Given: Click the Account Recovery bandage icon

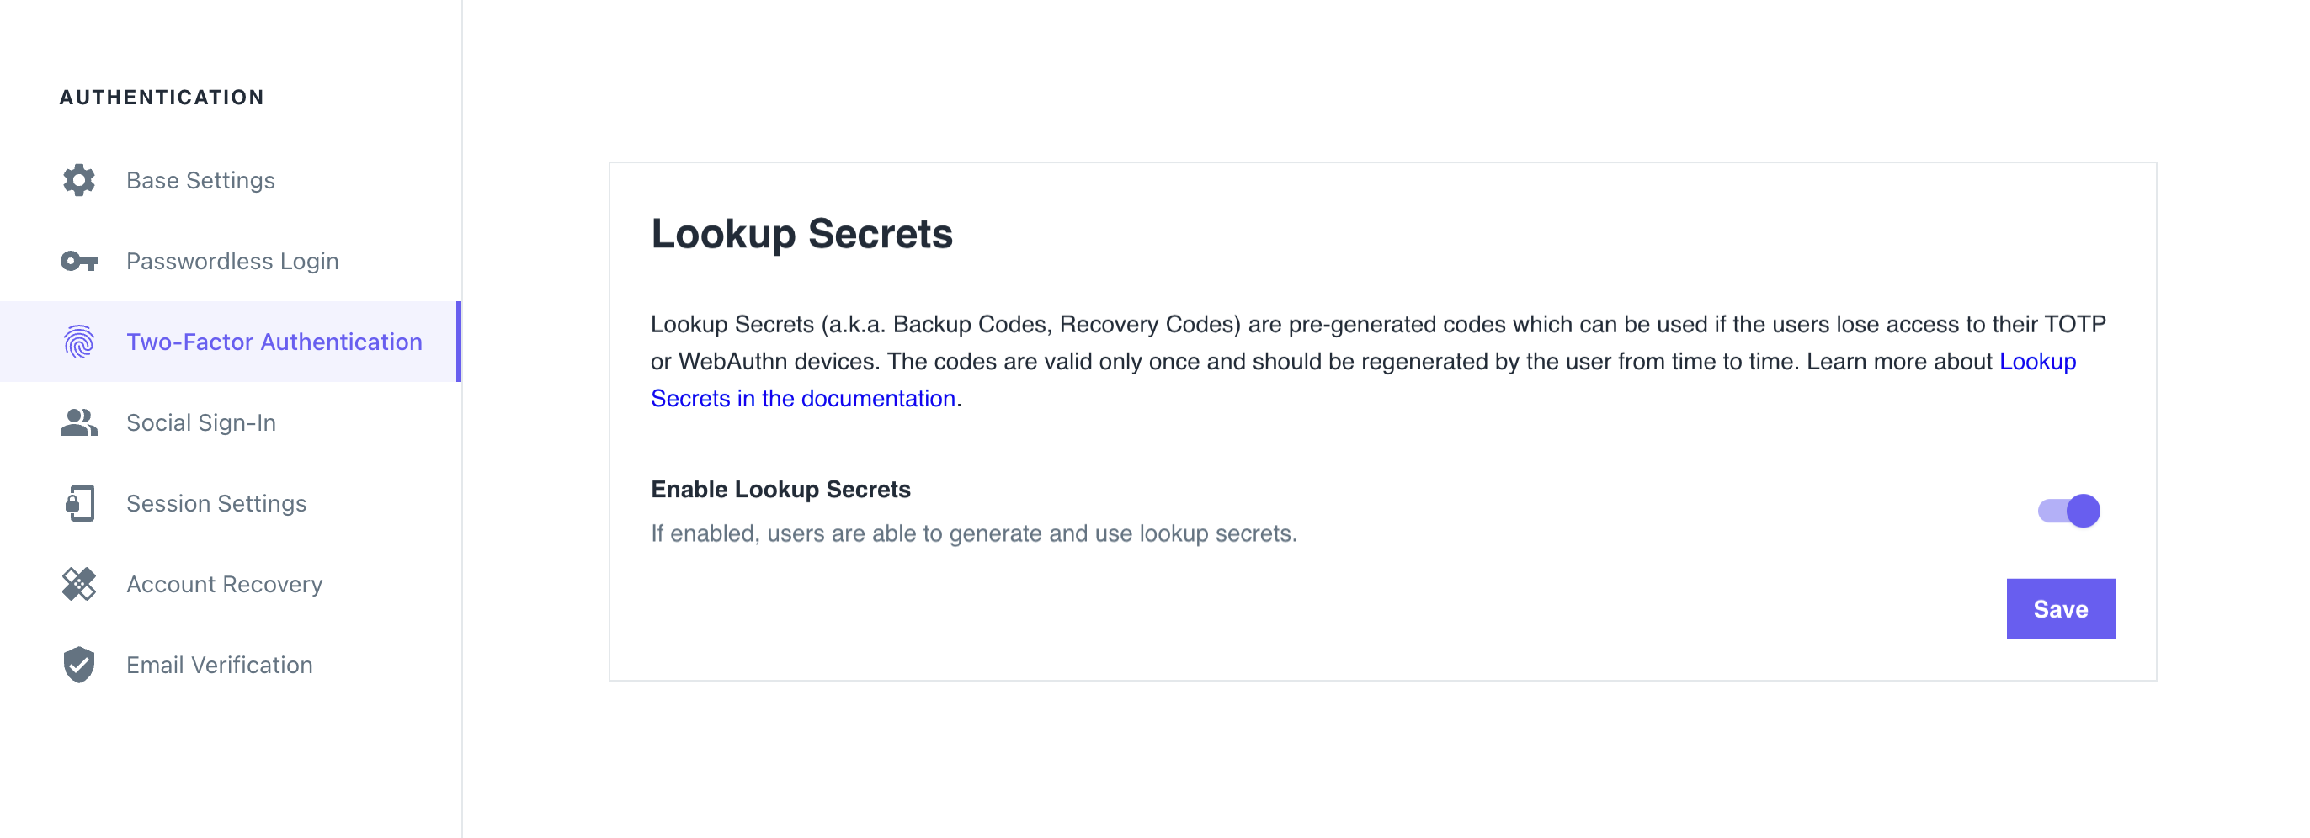Looking at the screenshot, I should pos(79,583).
